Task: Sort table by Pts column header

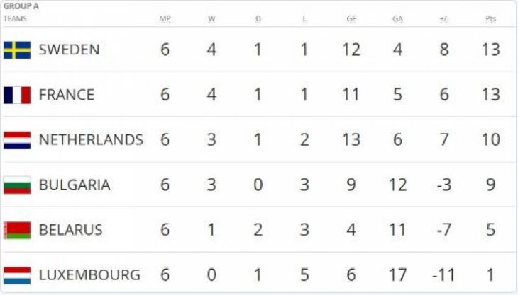Action: click(x=490, y=19)
